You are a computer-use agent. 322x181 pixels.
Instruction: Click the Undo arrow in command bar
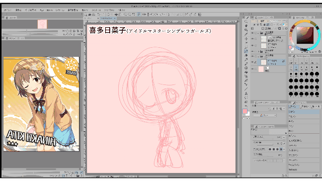[x=99, y=15]
